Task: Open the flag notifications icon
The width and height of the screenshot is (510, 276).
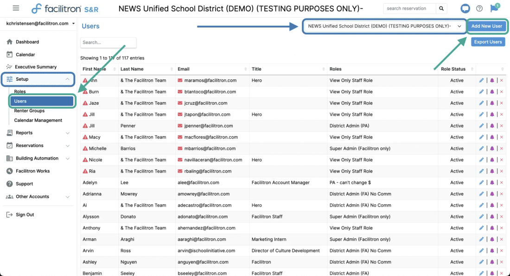Action: (494, 8)
